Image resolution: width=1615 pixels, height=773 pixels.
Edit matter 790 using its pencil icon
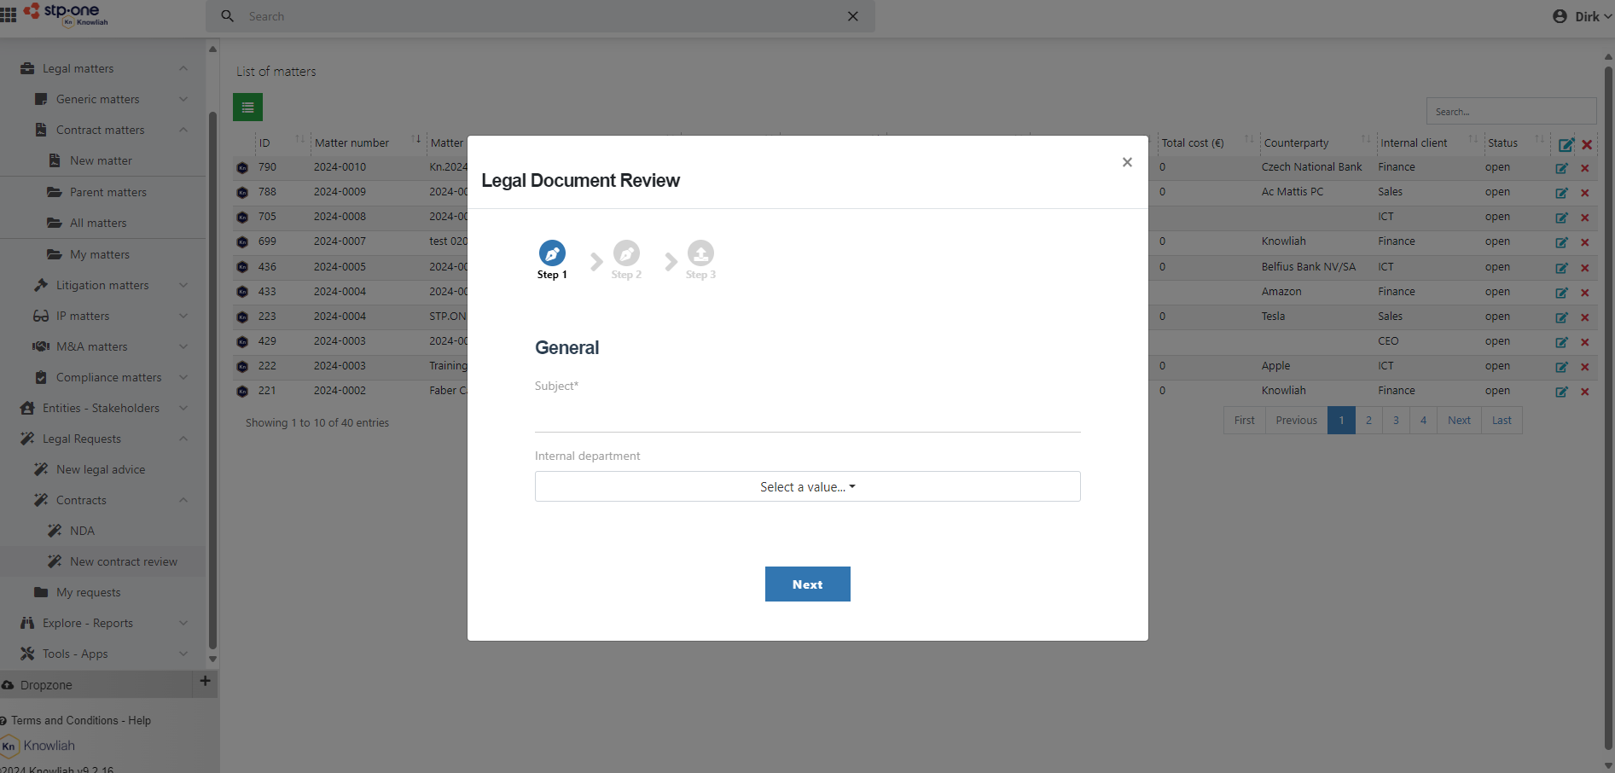click(x=1562, y=168)
